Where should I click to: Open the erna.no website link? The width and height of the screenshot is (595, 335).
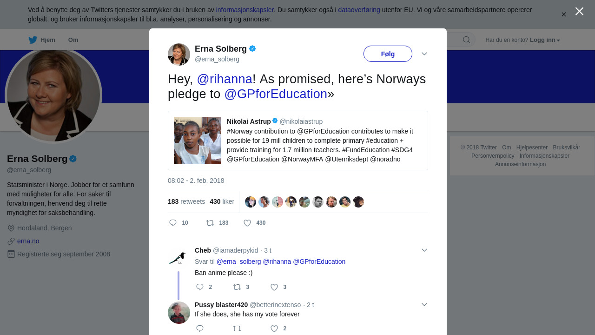pyautogui.click(x=28, y=241)
